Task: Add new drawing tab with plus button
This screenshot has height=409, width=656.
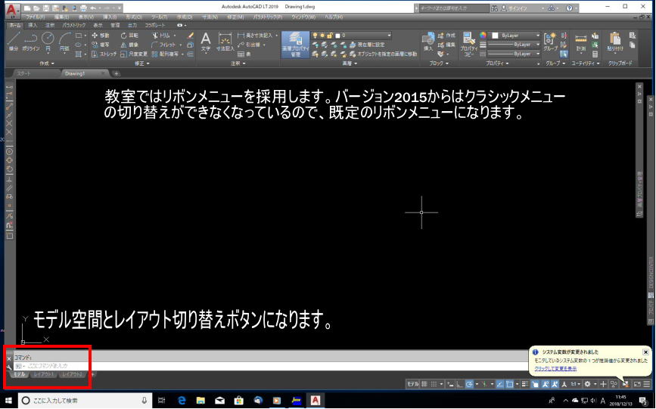Action: coord(117,73)
